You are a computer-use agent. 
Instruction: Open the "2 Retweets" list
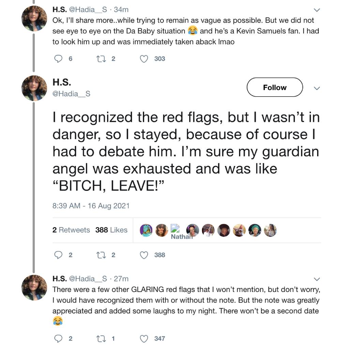pyautogui.click(x=71, y=230)
